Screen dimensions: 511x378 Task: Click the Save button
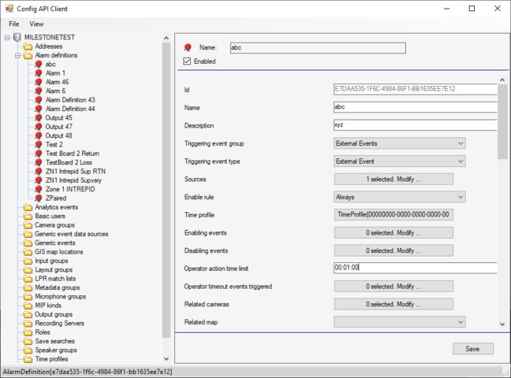pyautogui.click(x=472, y=349)
